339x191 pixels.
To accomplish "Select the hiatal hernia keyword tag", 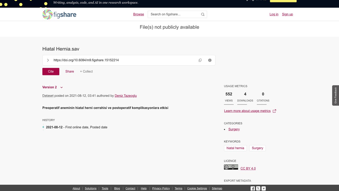I will pos(235,148).
